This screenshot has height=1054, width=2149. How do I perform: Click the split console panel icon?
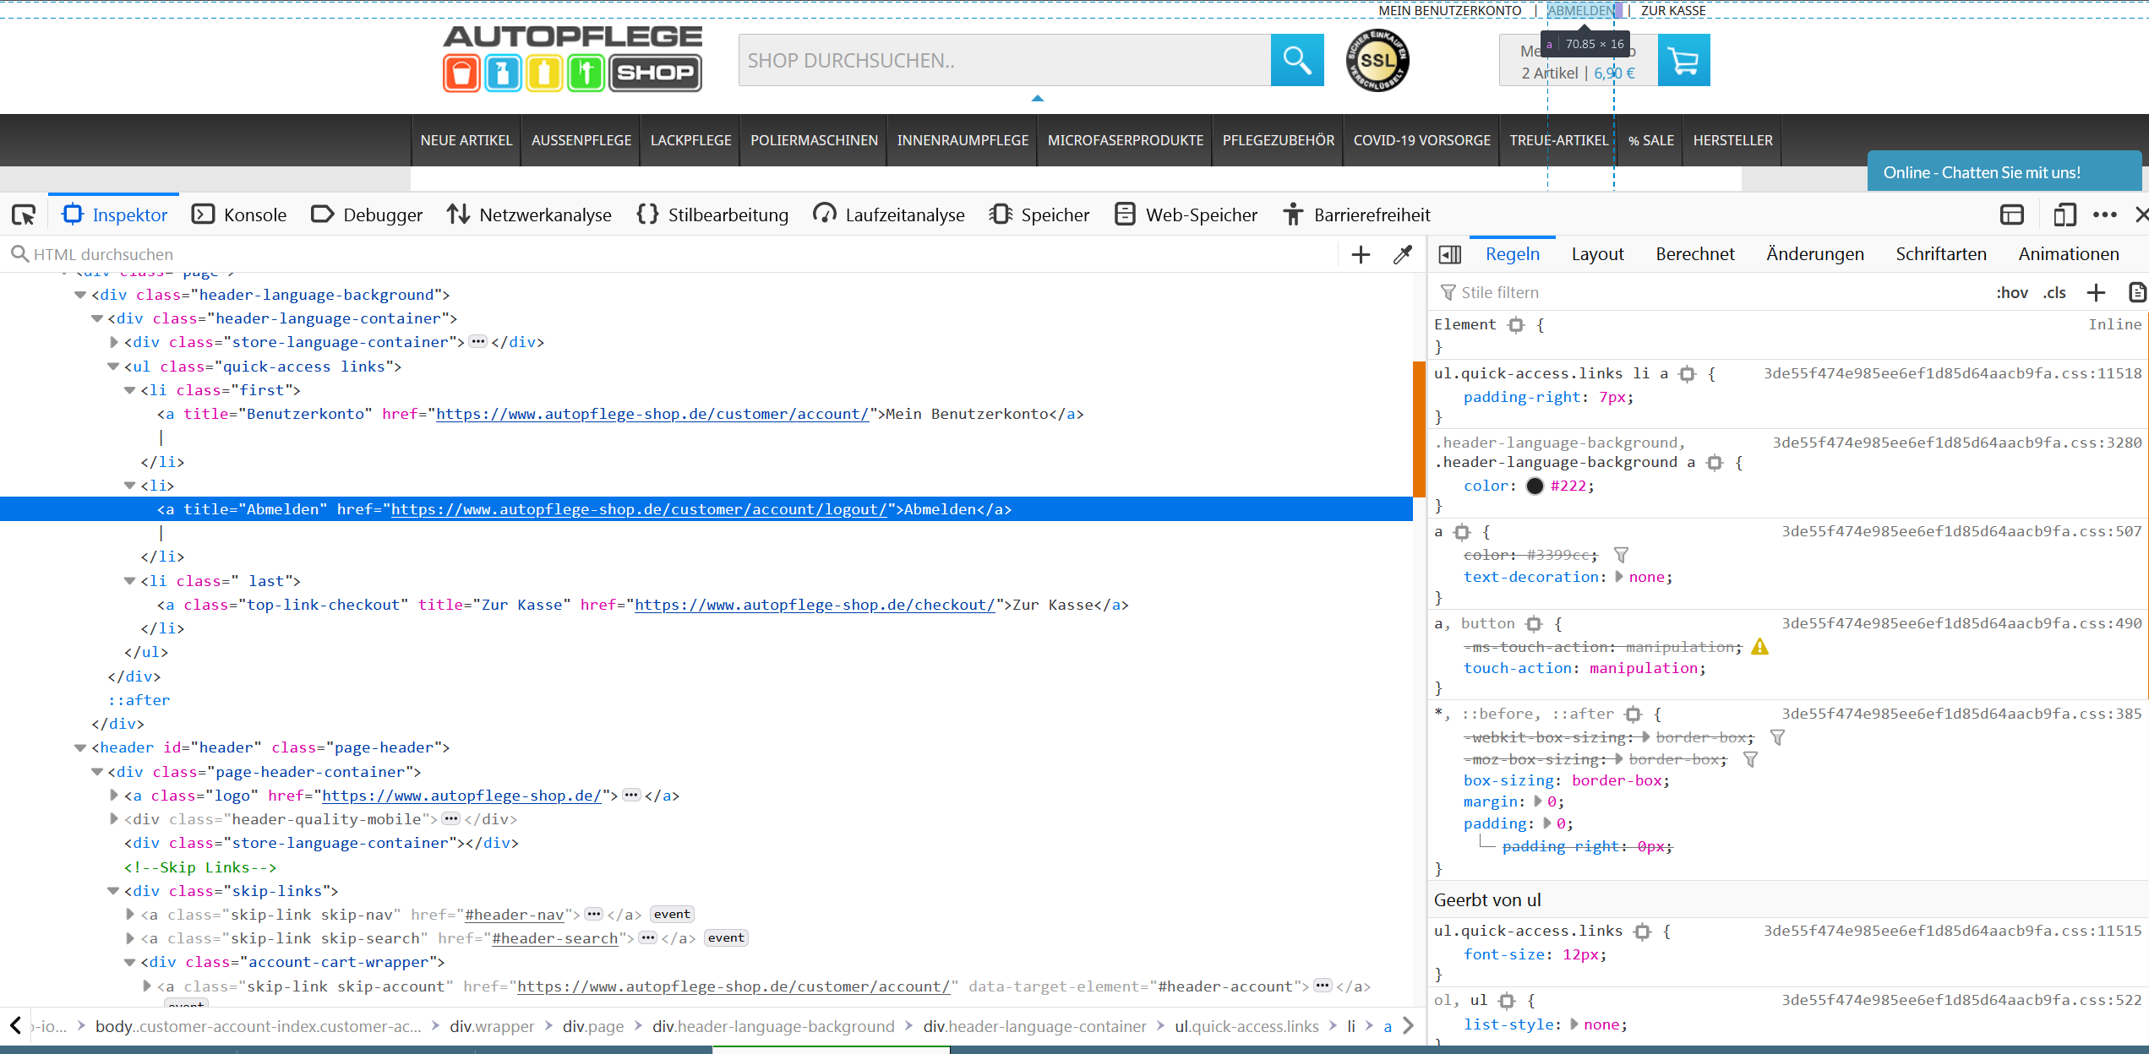pyautogui.click(x=2012, y=215)
